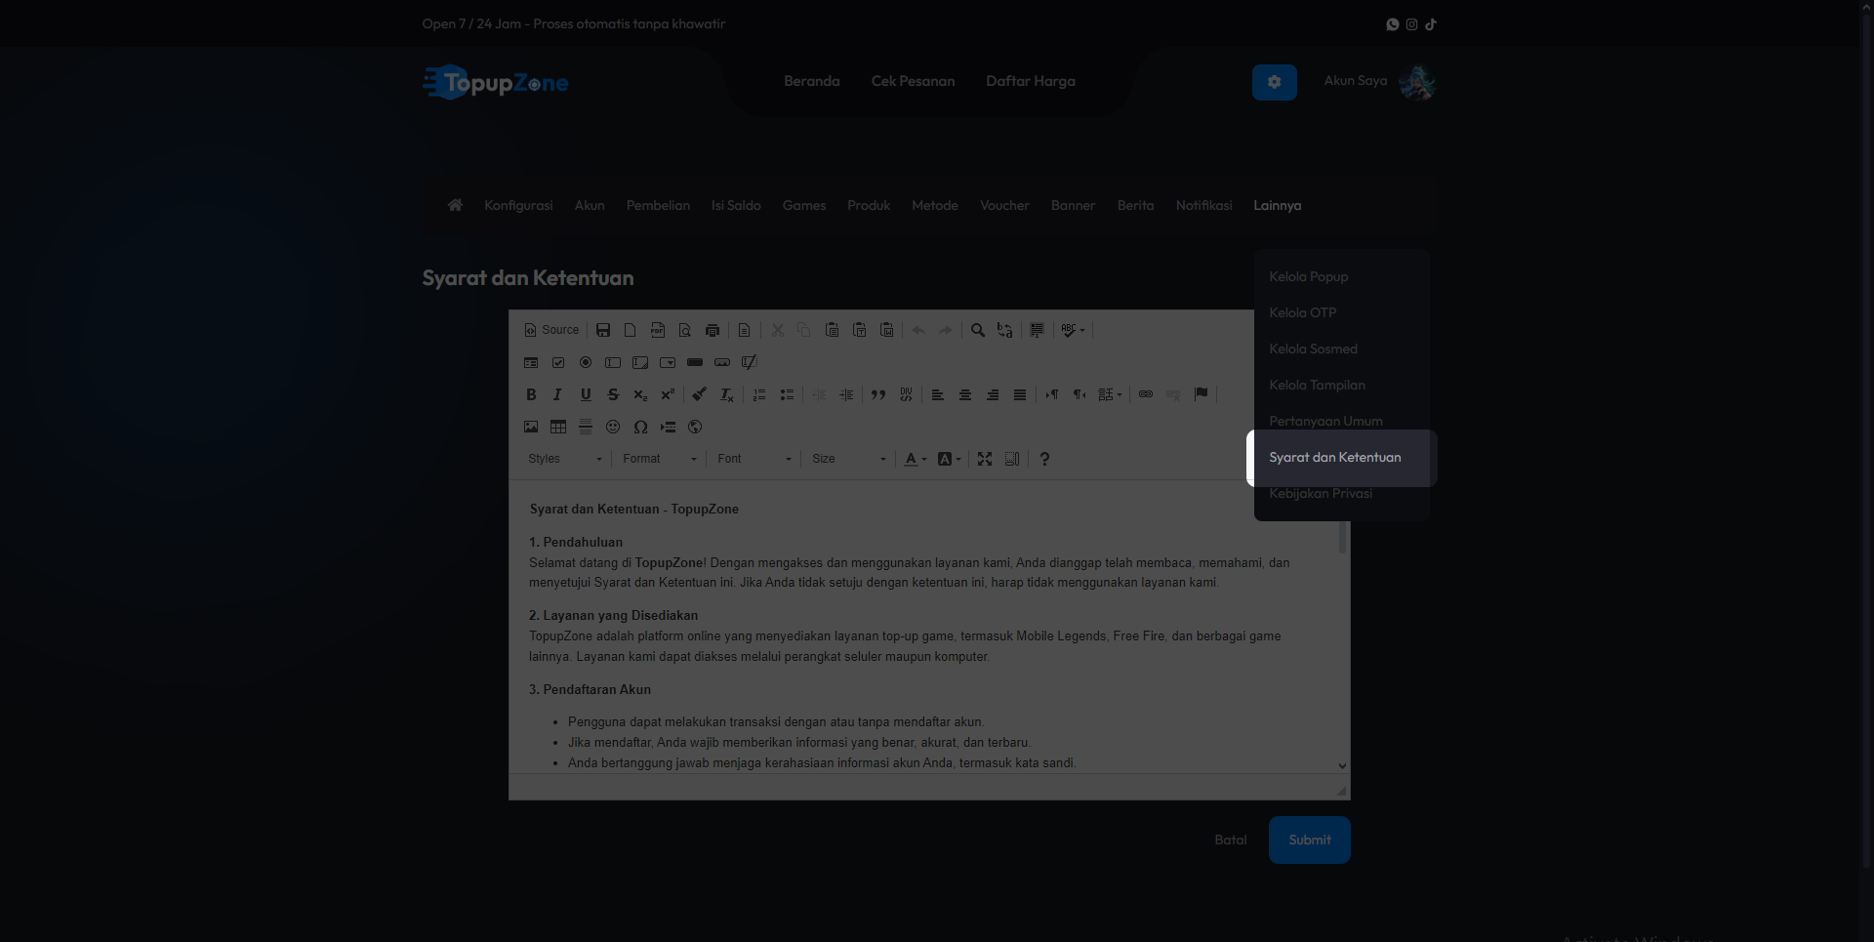Justify the text alignment
Screen dimensions: 1874x942
1020,394
